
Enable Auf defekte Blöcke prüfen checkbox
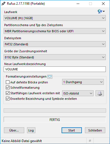(8, 82)
